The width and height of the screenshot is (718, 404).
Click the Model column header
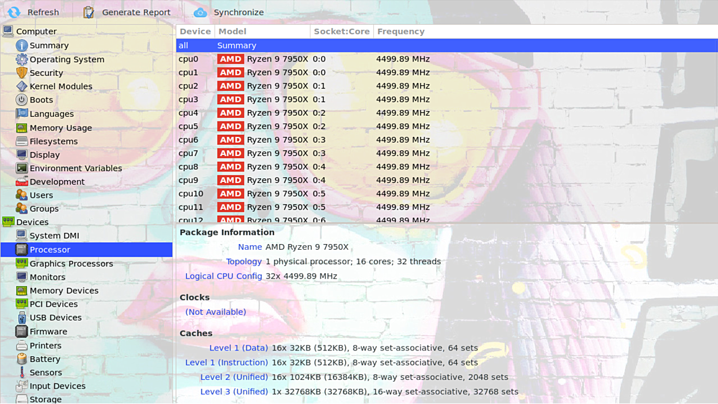pos(232,32)
